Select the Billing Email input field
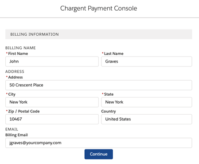 (x=99, y=143)
